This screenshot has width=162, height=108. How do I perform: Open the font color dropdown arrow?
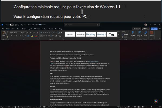[x=38, y=36]
